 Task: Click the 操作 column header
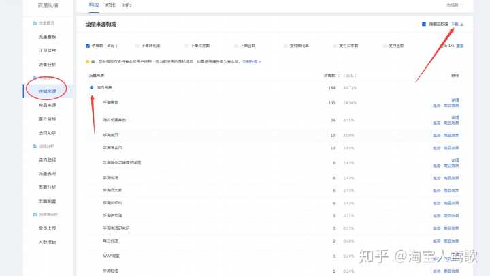point(455,76)
